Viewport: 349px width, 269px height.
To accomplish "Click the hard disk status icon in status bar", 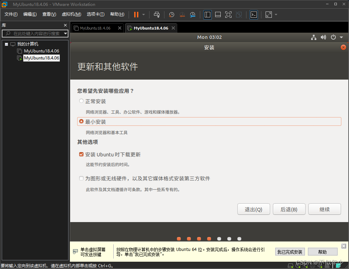I will [x=291, y=266].
